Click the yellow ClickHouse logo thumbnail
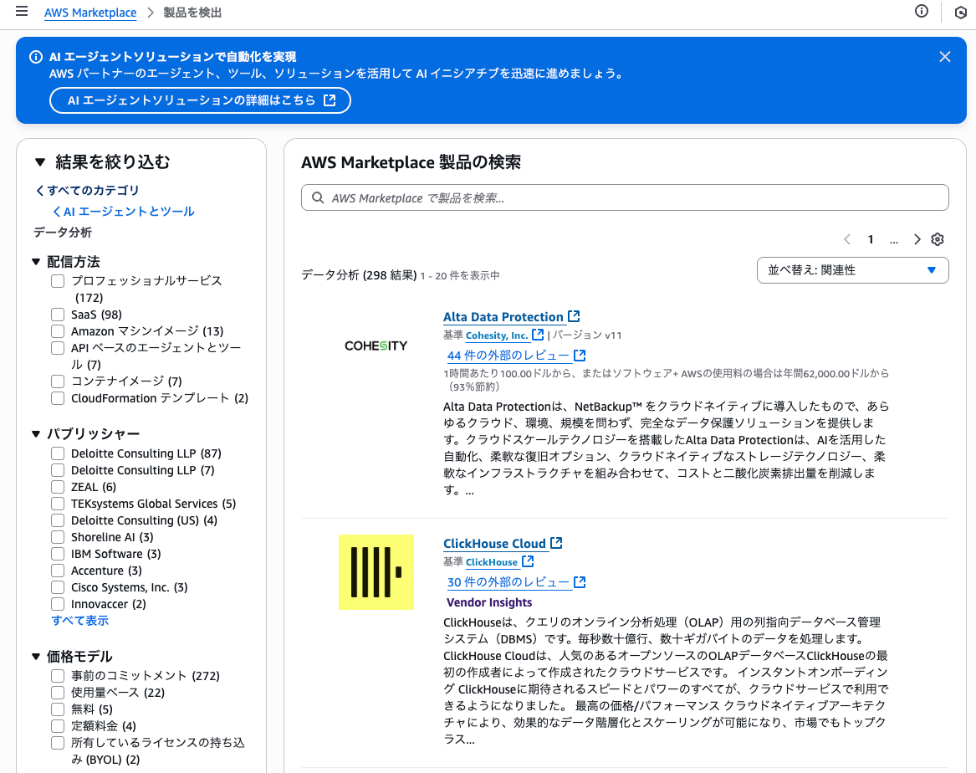 376,572
